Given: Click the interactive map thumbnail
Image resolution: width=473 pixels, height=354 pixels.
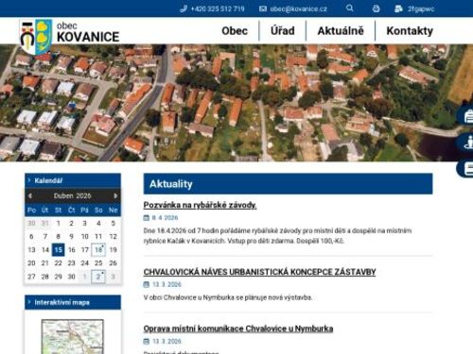Looking at the screenshot, I should click(x=72, y=336).
